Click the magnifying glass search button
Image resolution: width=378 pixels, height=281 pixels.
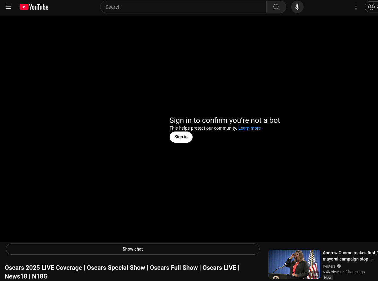(x=276, y=7)
